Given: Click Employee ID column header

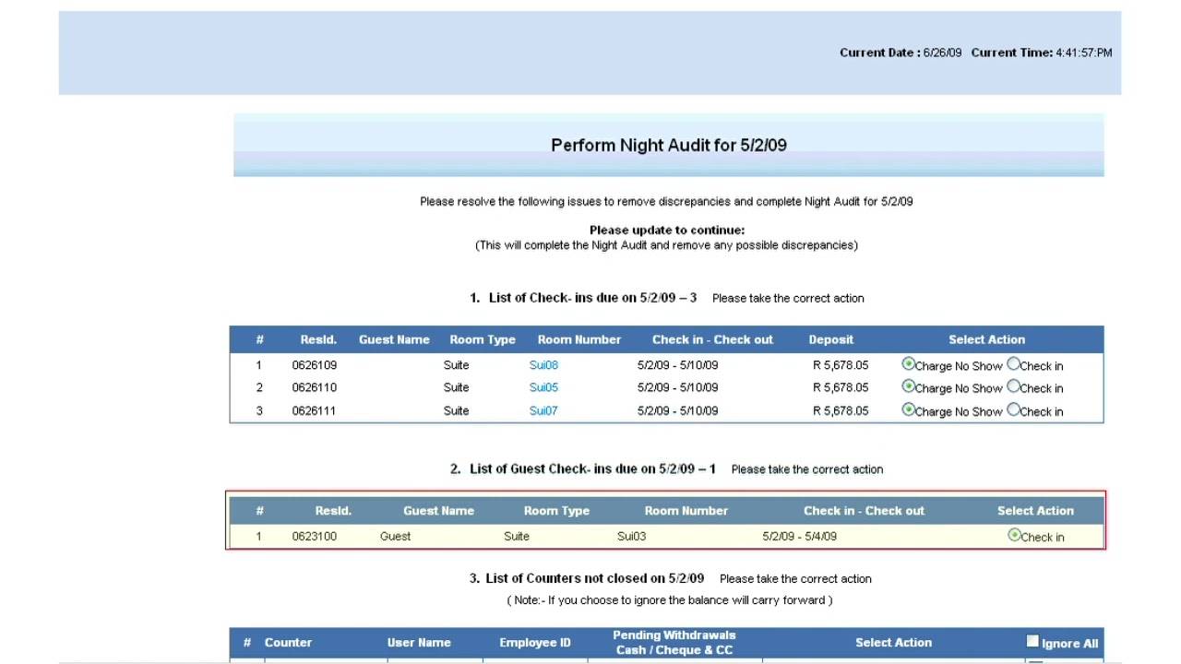Looking at the screenshot, I should click(x=535, y=643).
